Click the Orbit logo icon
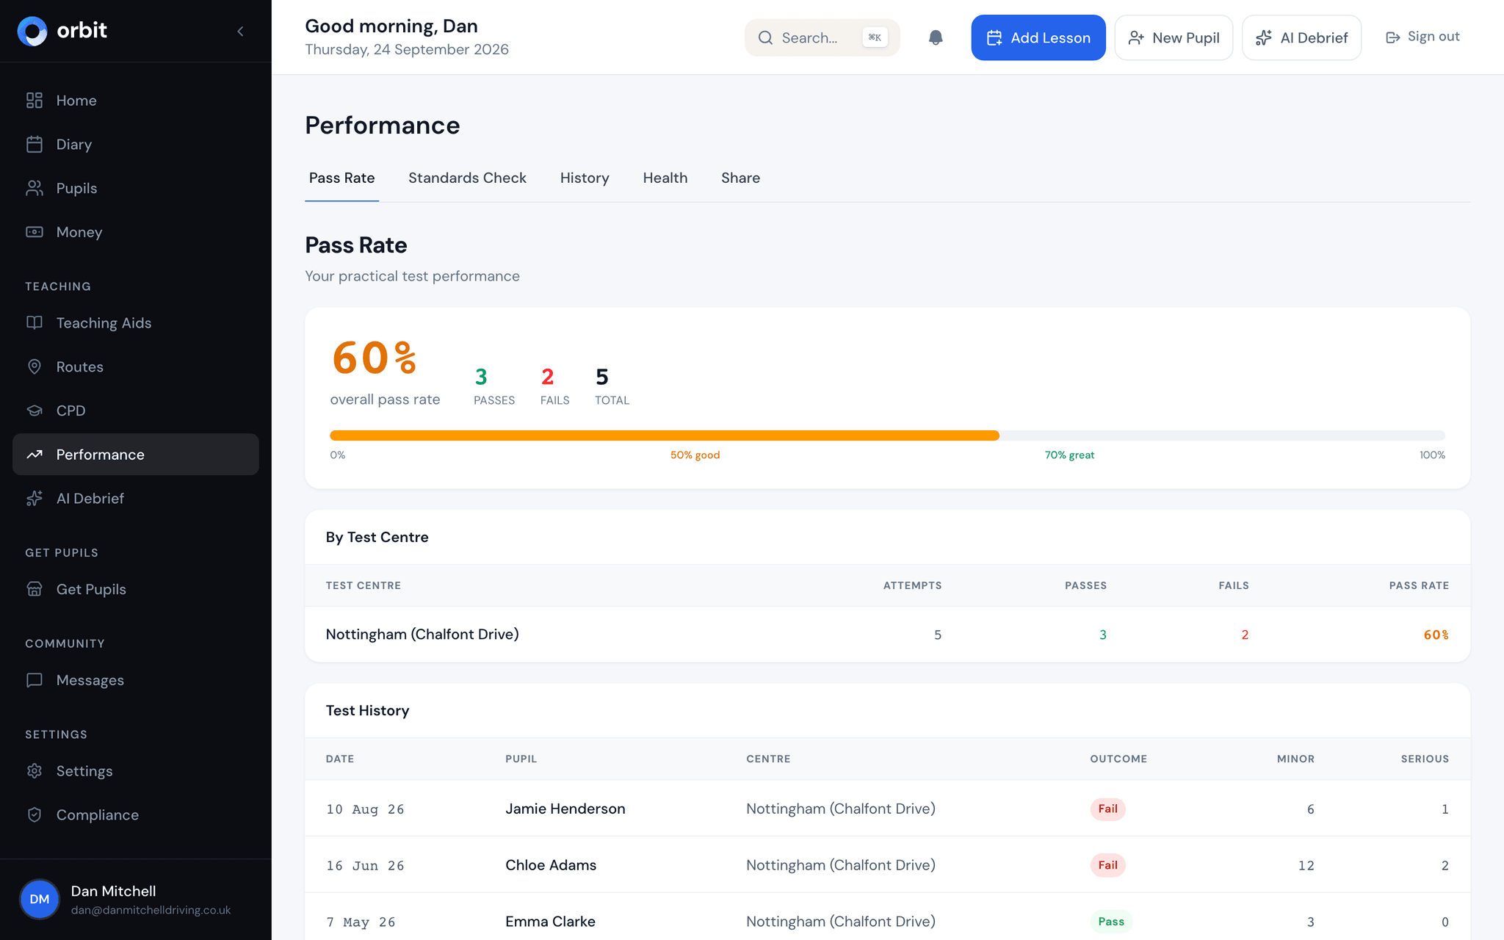The image size is (1504, 940). (32, 31)
